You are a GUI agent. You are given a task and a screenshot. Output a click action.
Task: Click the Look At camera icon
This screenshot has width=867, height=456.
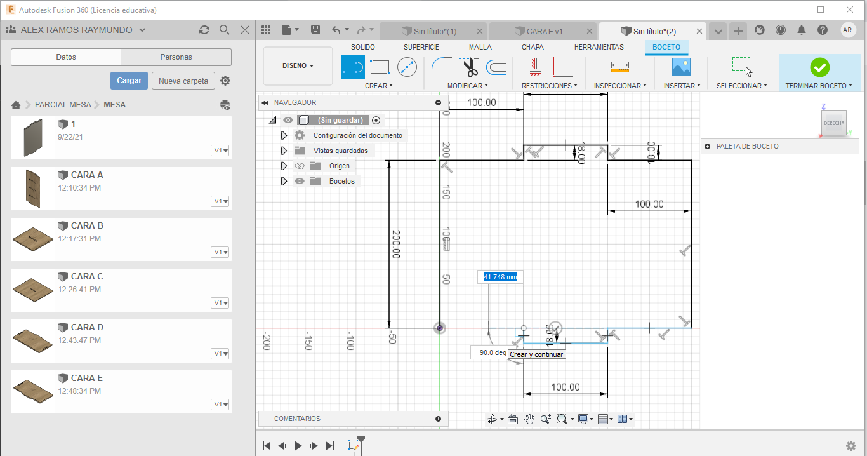pyautogui.click(x=513, y=419)
